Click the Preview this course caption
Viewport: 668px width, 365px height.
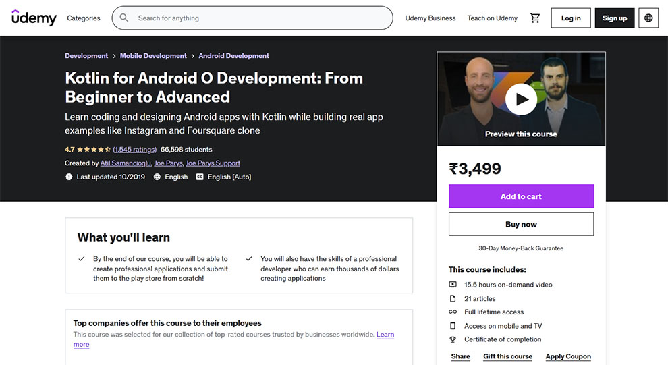pyautogui.click(x=521, y=134)
